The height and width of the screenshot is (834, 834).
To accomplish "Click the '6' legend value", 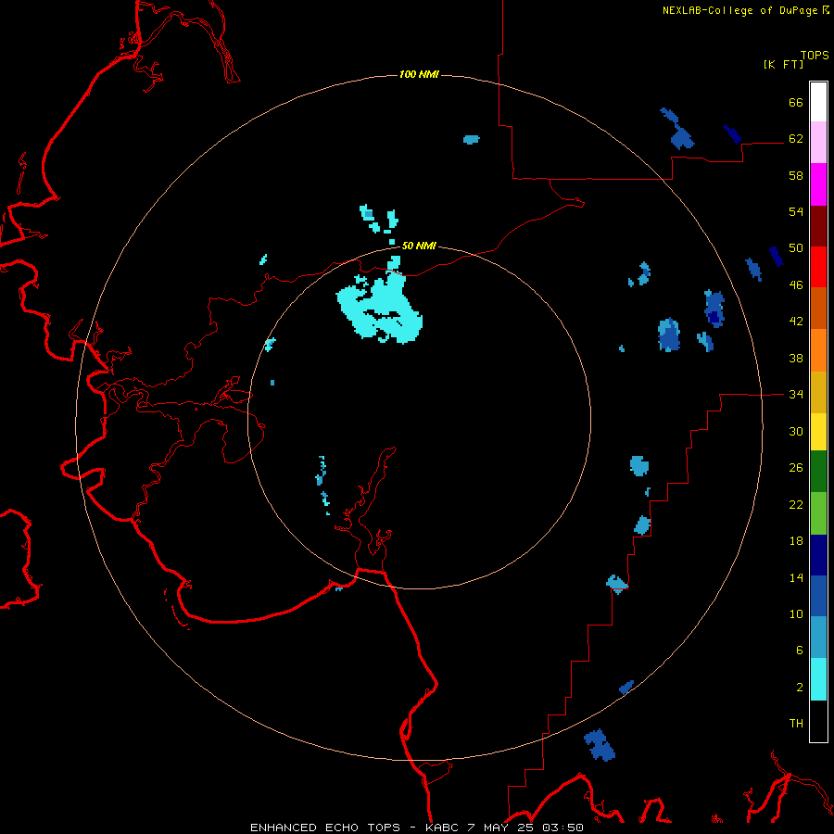I will tap(800, 651).
